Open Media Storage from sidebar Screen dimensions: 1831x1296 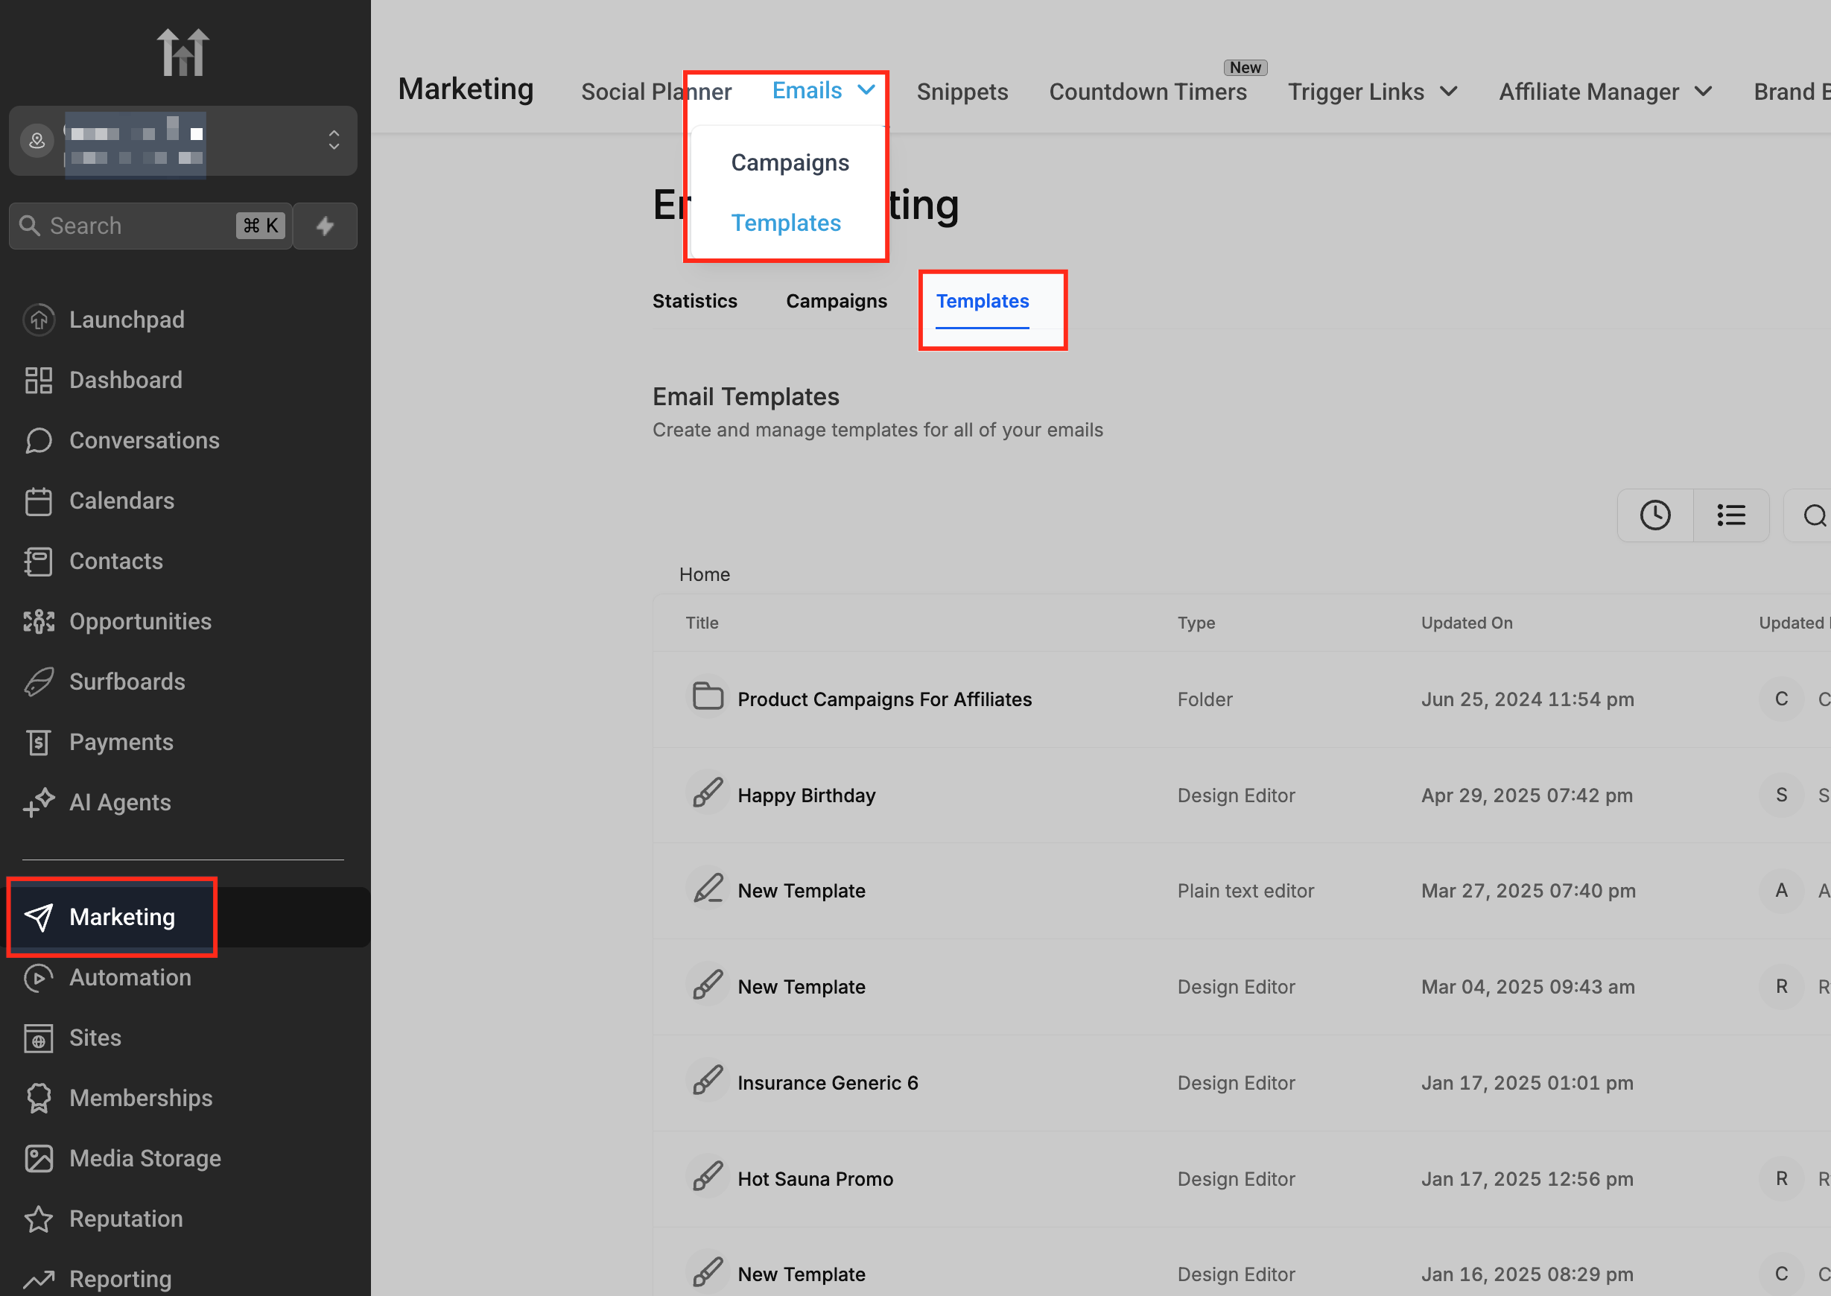click(x=145, y=1158)
